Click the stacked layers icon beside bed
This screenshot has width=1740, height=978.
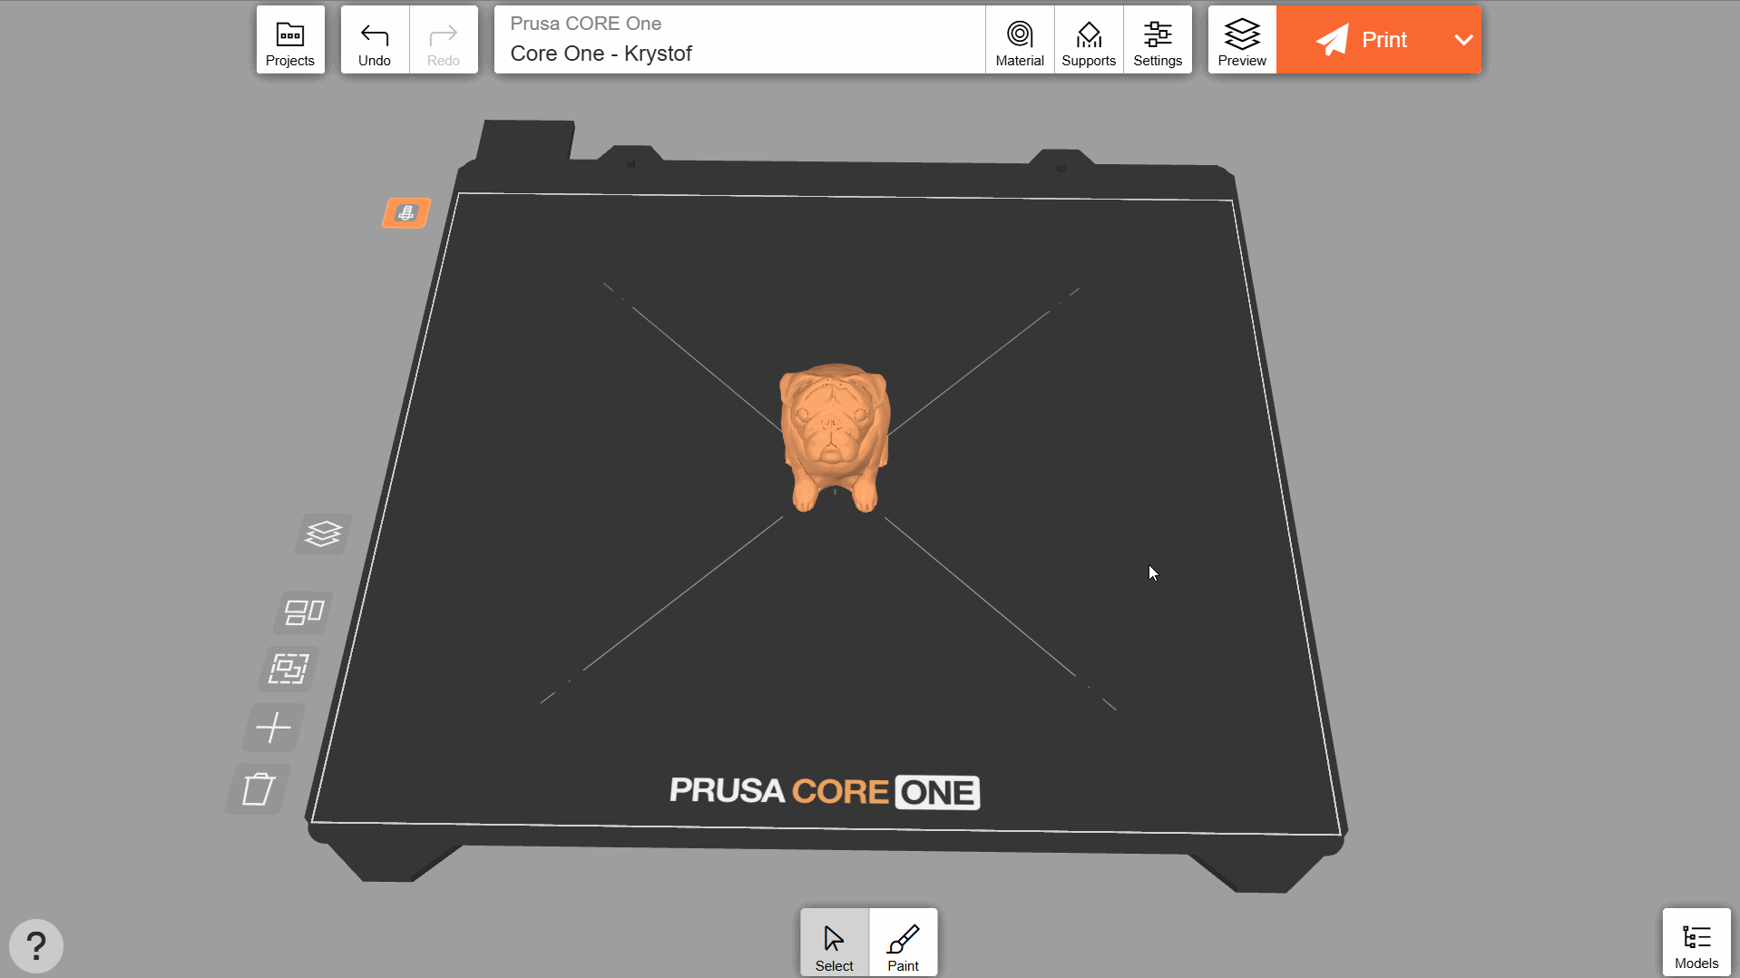click(323, 534)
